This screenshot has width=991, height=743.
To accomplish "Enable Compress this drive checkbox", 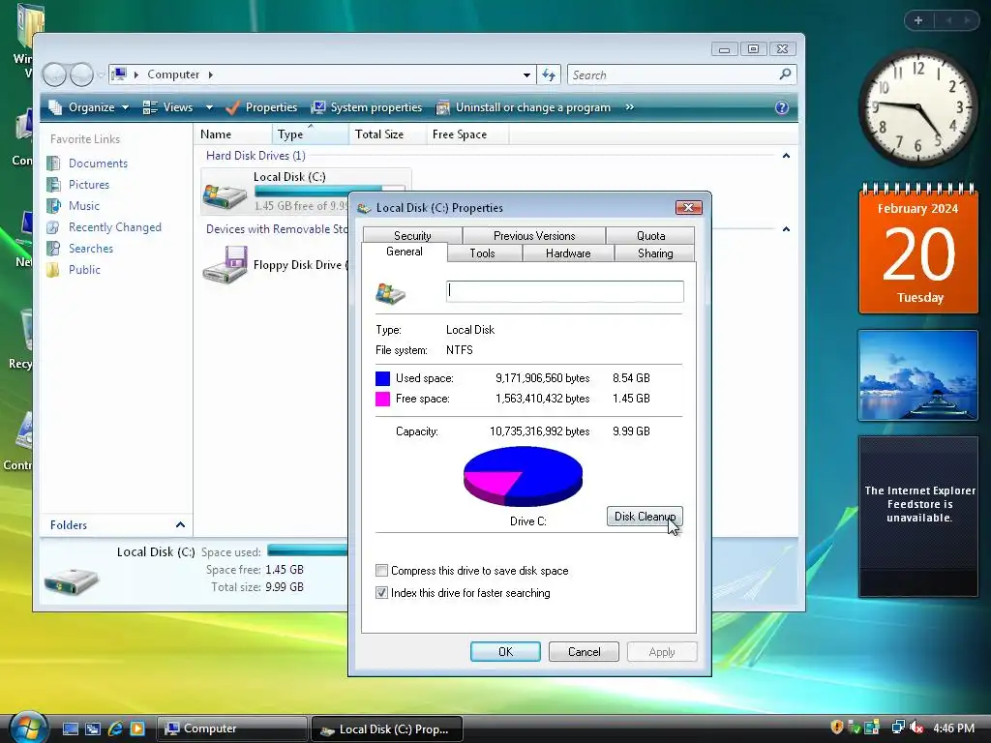I will 381,571.
